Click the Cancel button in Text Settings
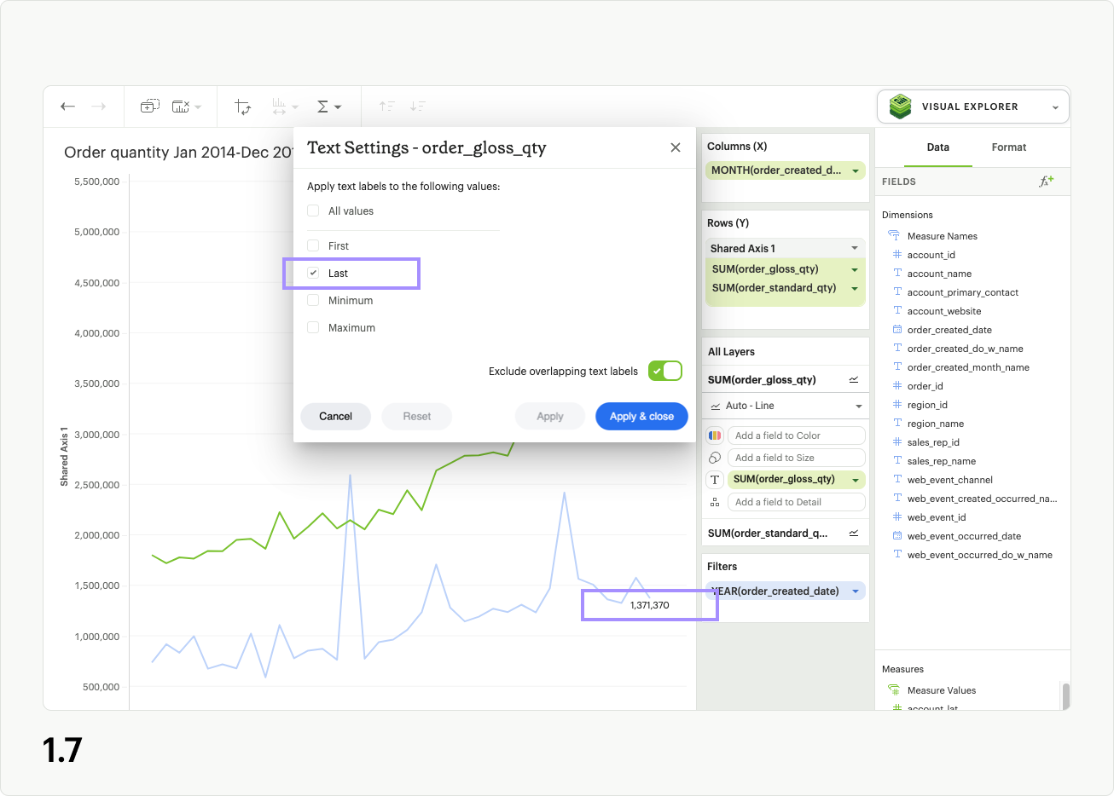Image resolution: width=1114 pixels, height=796 pixels. point(335,416)
